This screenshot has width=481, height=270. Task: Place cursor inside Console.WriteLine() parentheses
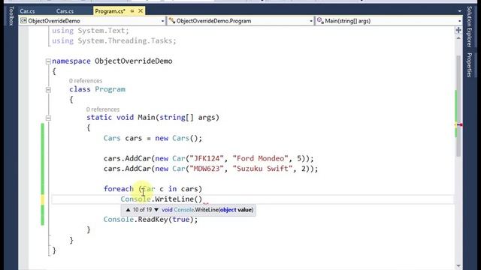click(x=198, y=199)
